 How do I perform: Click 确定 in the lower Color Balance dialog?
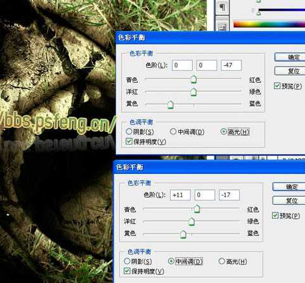pos(289,187)
